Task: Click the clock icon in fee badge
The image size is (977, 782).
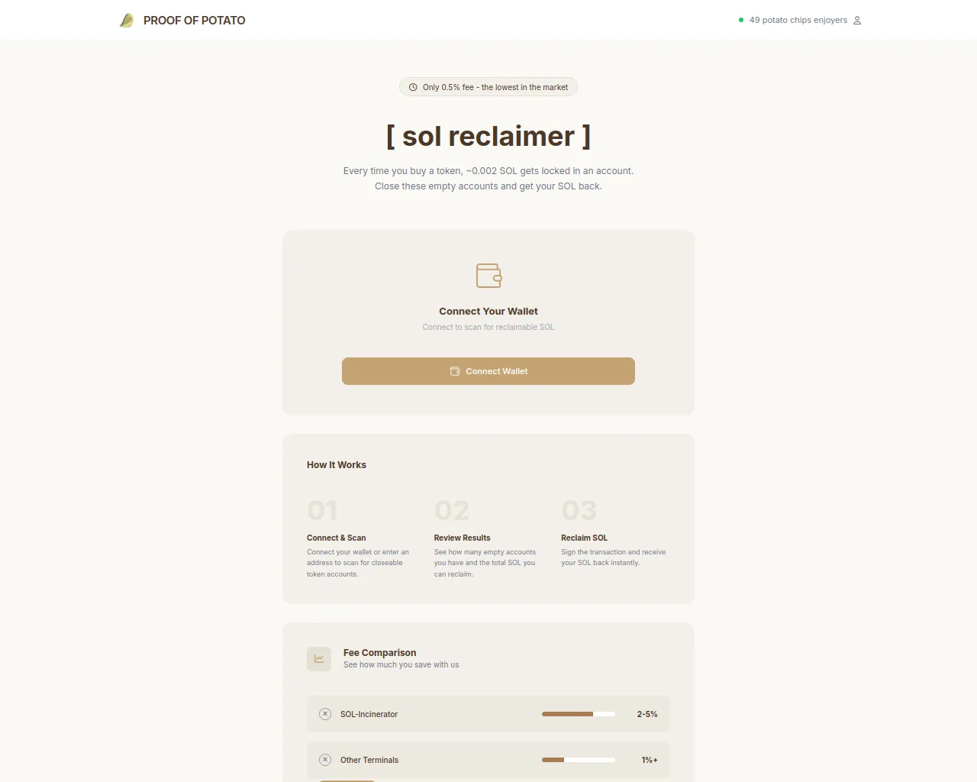Action: click(413, 87)
